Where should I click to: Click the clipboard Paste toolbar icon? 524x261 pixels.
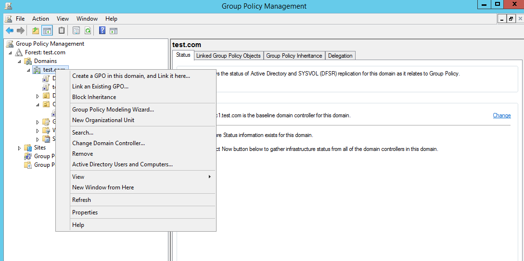[x=62, y=31]
